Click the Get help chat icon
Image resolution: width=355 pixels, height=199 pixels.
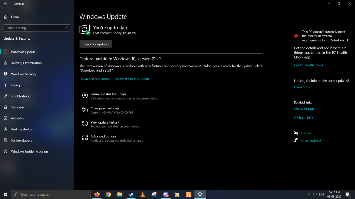tap(296, 133)
